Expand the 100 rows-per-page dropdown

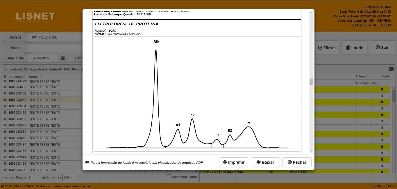point(69,177)
